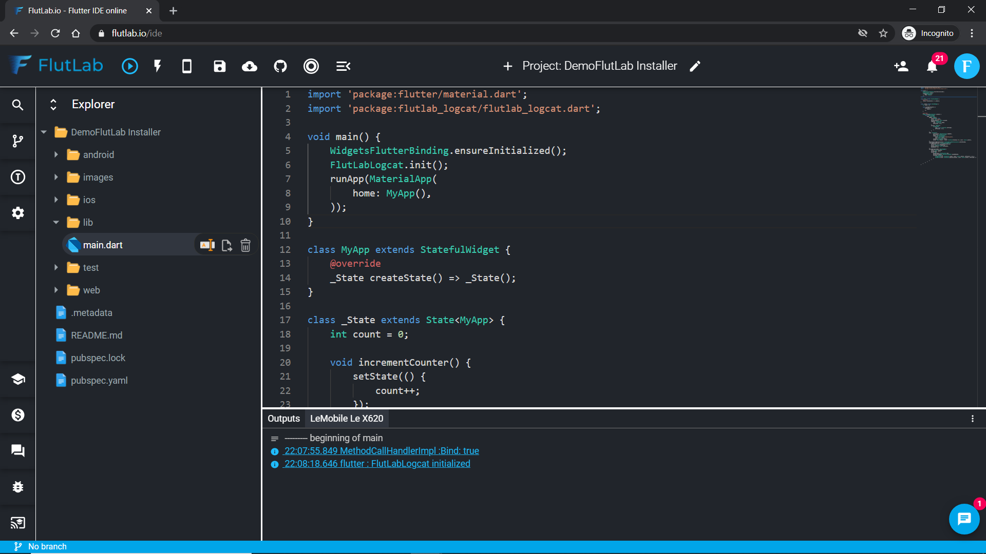Select the Outputs tab

[x=283, y=419]
